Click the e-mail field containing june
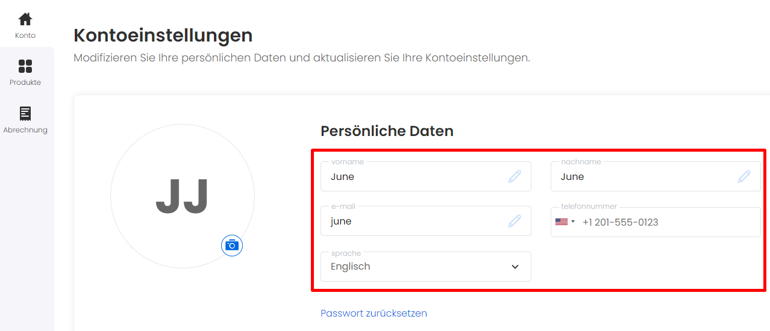Viewport: 770px width, 331px height. click(x=426, y=221)
